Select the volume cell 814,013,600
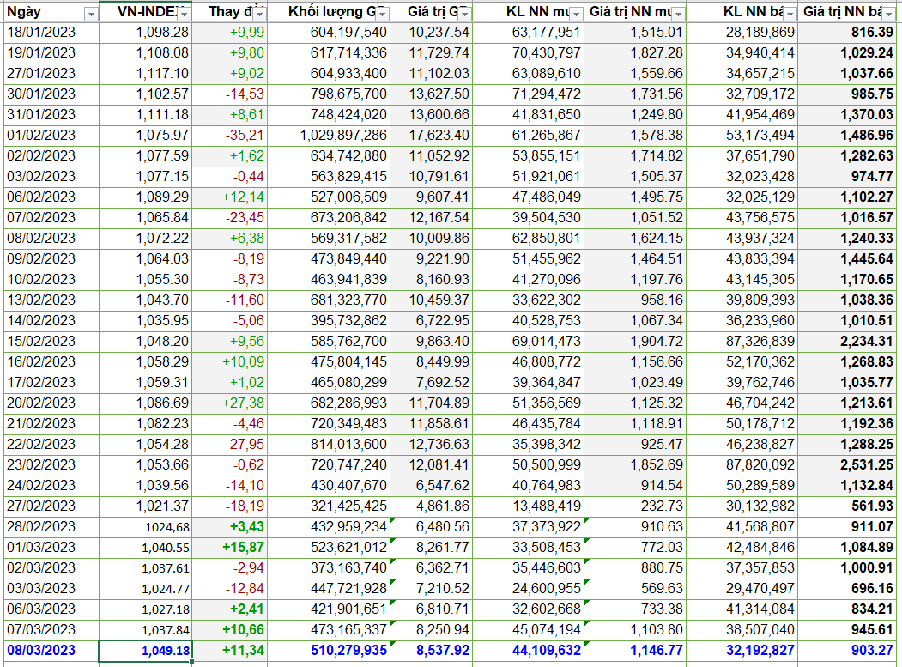 (329, 445)
